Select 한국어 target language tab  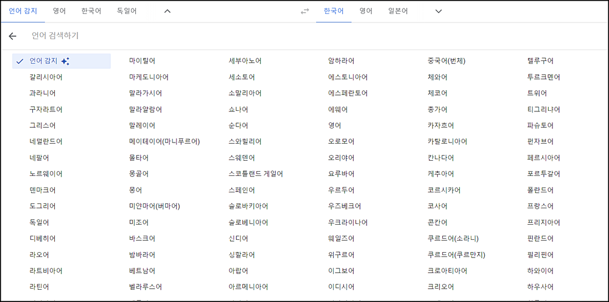click(x=334, y=11)
